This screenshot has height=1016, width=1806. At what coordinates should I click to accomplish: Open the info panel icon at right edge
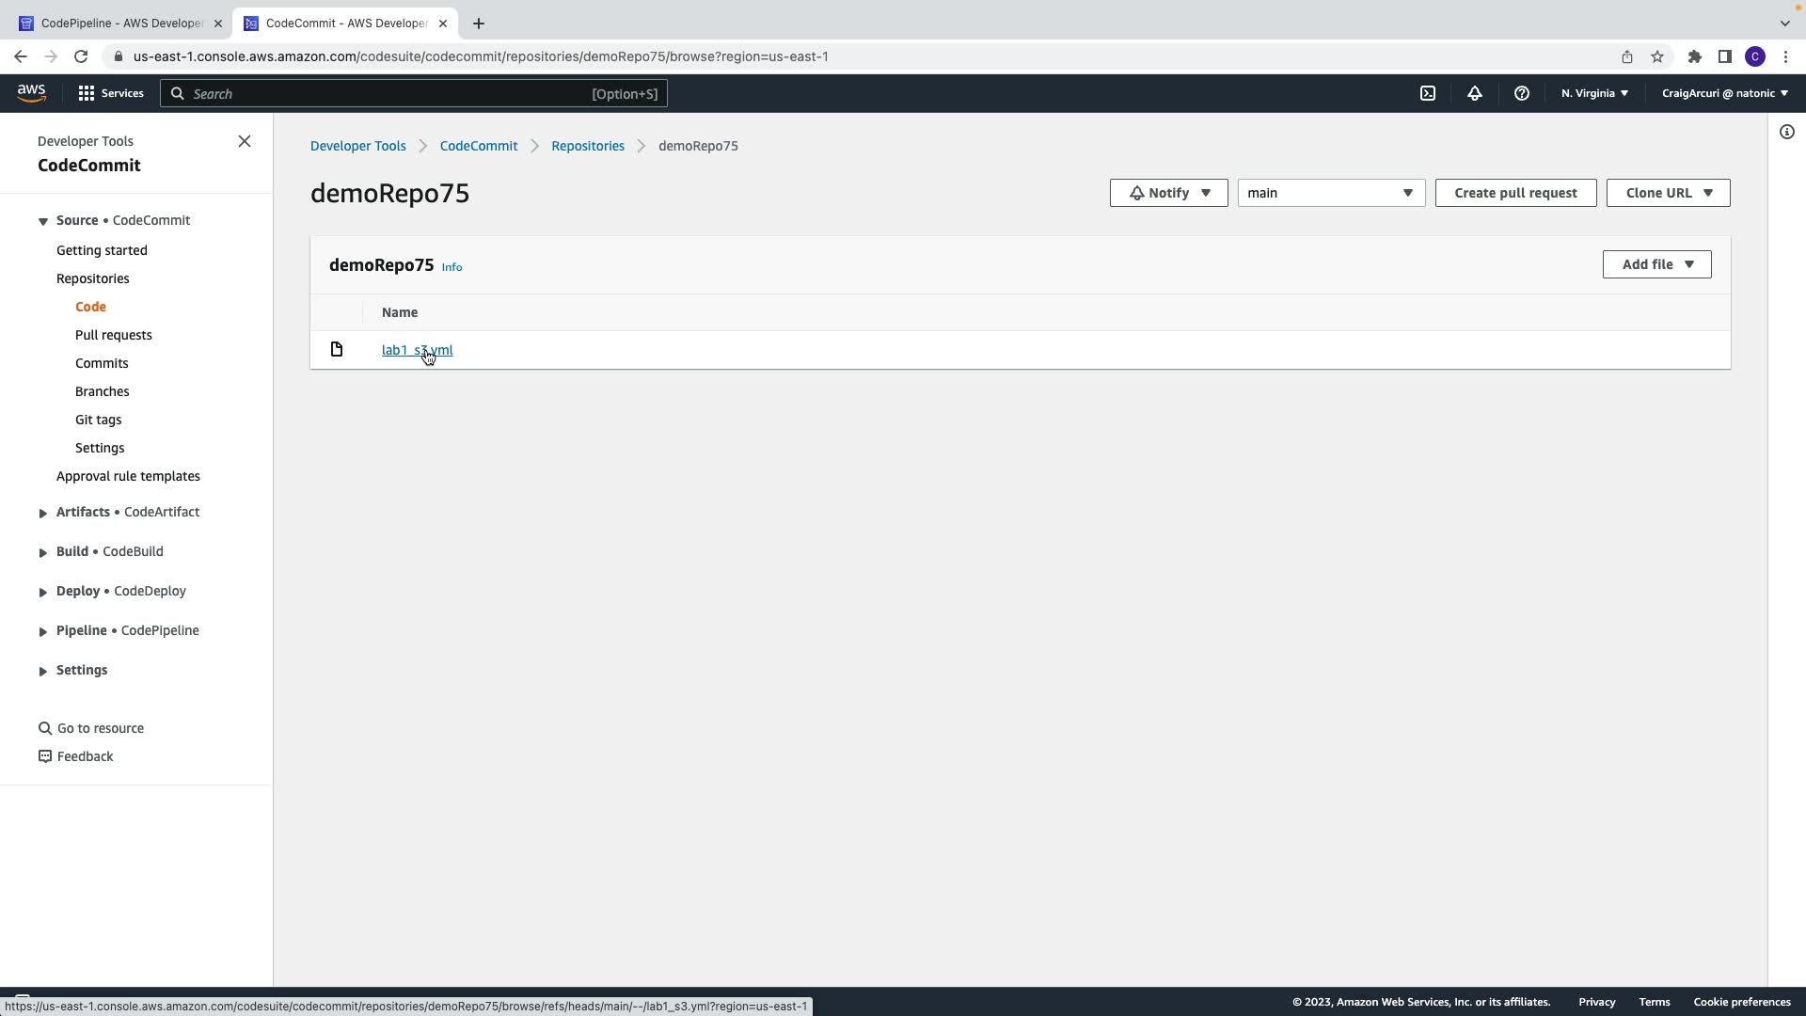(x=1786, y=132)
